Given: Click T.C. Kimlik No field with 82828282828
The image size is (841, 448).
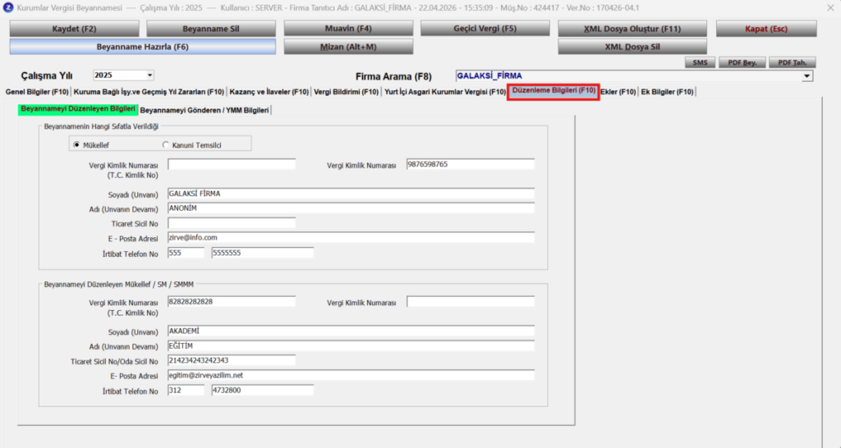Looking at the screenshot, I should pos(231,302).
